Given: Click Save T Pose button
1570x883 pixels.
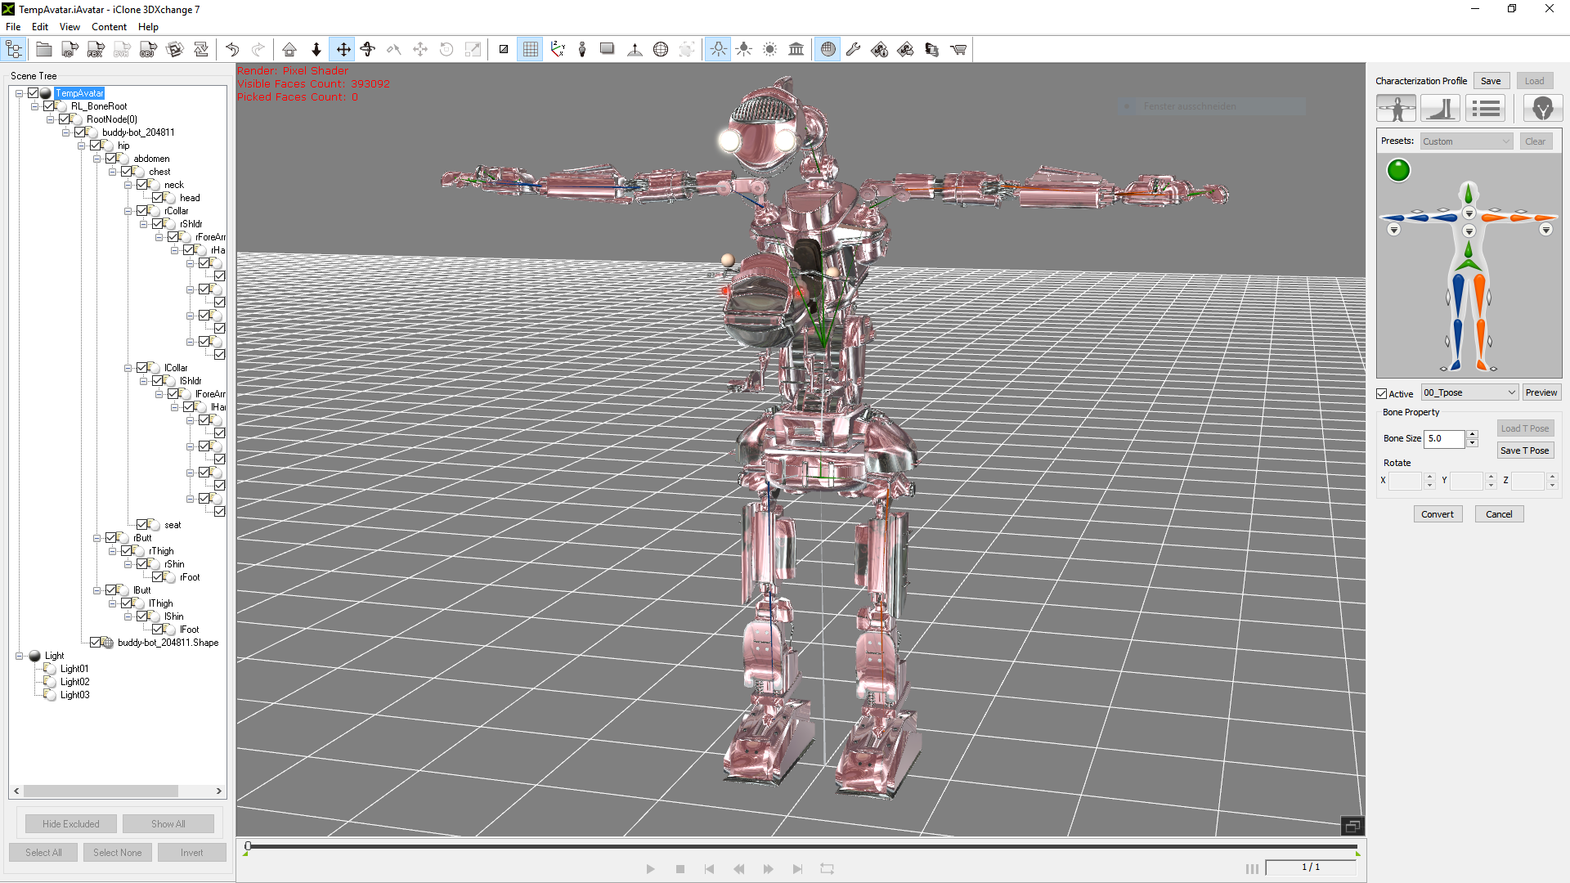Looking at the screenshot, I should 1524,450.
